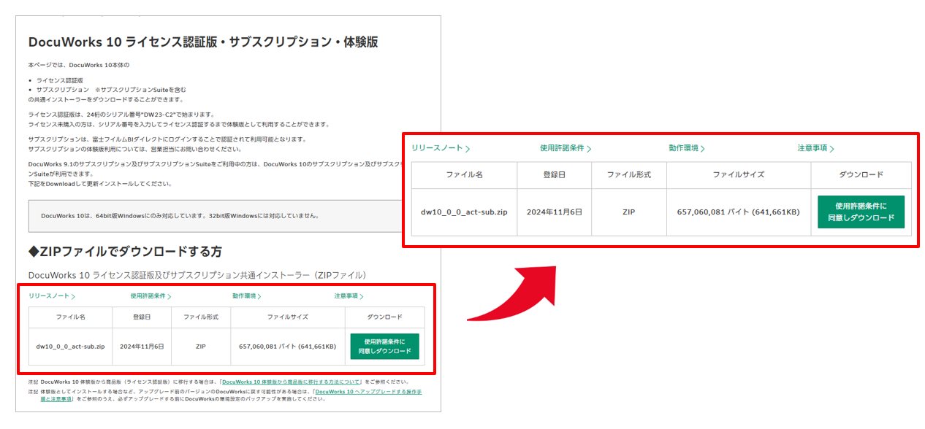Image resolution: width=925 pixels, height=429 pixels.
Task: Click ファイルサイズ header in the enlarged table
Action: [x=739, y=175]
